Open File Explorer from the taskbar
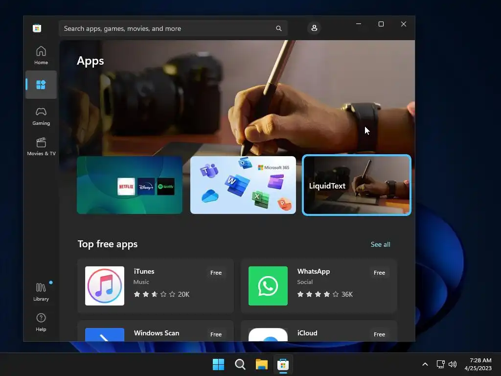This screenshot has width=501, height=376. tap(262, 364)
